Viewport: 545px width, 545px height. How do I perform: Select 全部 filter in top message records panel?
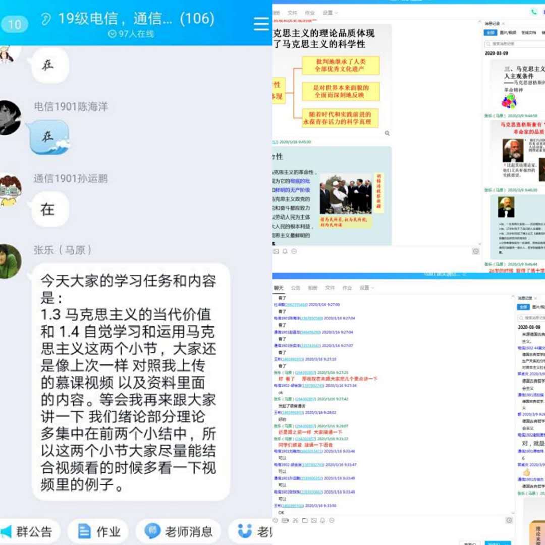(x=490, y=32)
